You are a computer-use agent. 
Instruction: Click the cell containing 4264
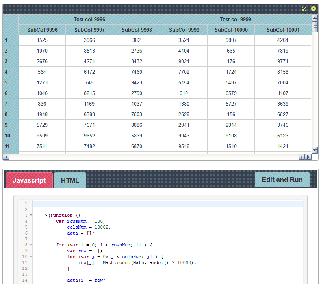(283, 40)
